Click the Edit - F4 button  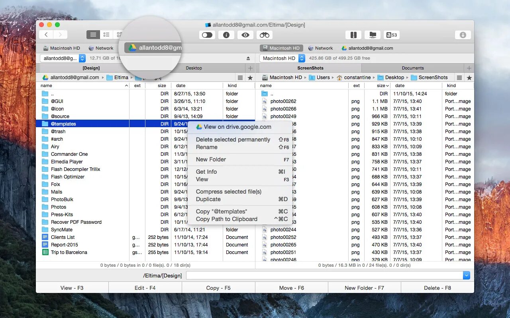click(145, 288)
